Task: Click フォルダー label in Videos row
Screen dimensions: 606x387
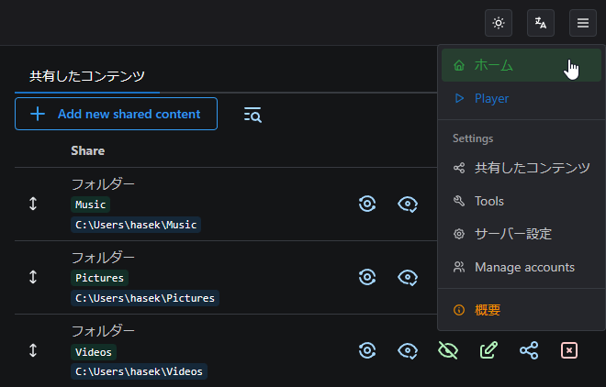Action: (x=103, y=331)
